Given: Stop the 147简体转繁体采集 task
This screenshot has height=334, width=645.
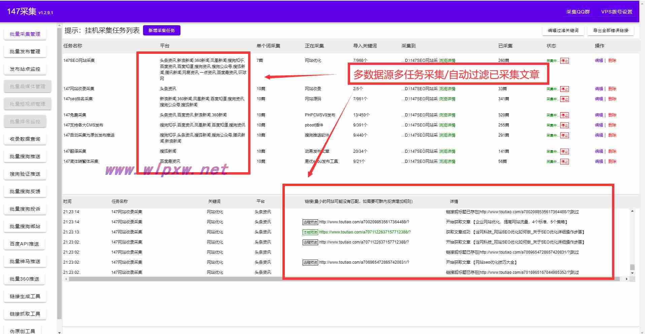Looking at the screenshot, I should [x=565, y=162].
